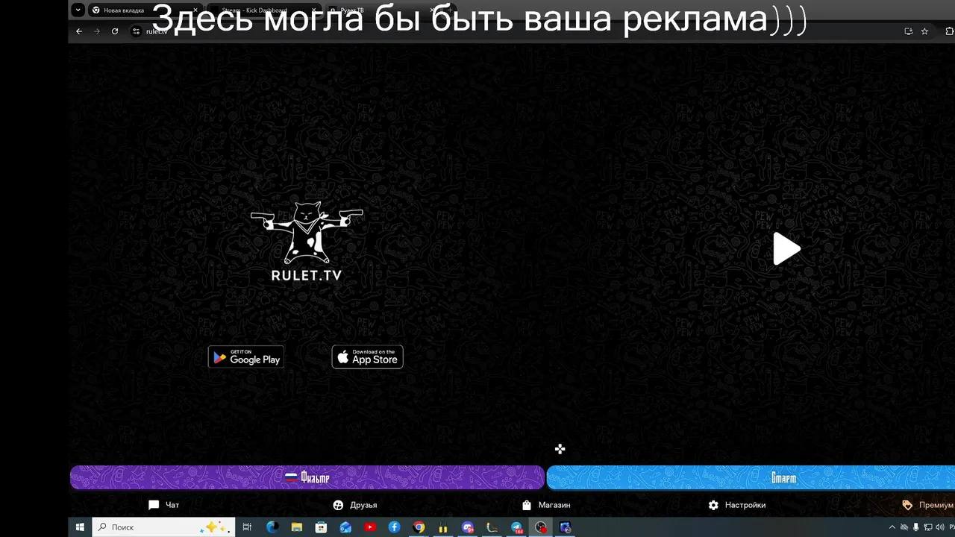Close the Новая вкладка tab
Image resolution: width=955 pixels, height=537 pixels.
(x=195, y=10)
